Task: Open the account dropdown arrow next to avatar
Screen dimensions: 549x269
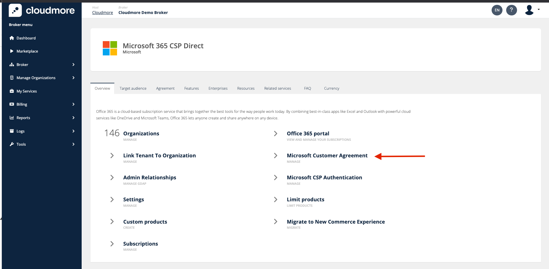Action: pyautogui.click(x=538, y=9)
